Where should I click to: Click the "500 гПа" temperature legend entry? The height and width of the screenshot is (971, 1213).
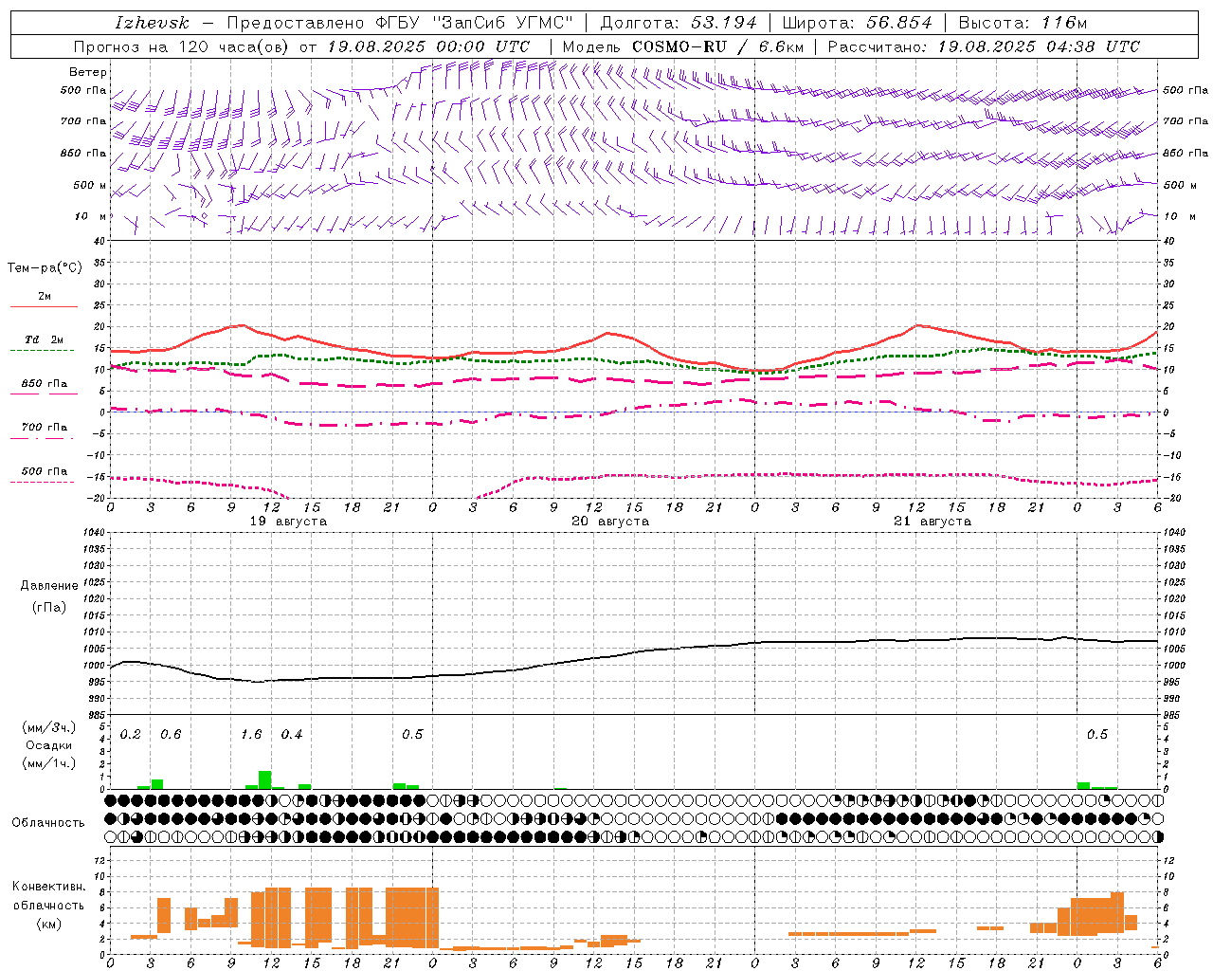click(x=44, y=471)
